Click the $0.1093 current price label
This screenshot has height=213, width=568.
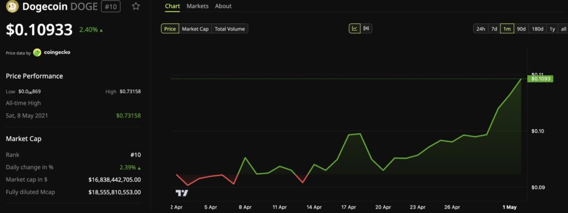(540, 79)
